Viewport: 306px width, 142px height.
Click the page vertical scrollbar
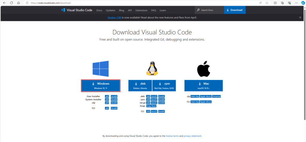pos(305,65)
